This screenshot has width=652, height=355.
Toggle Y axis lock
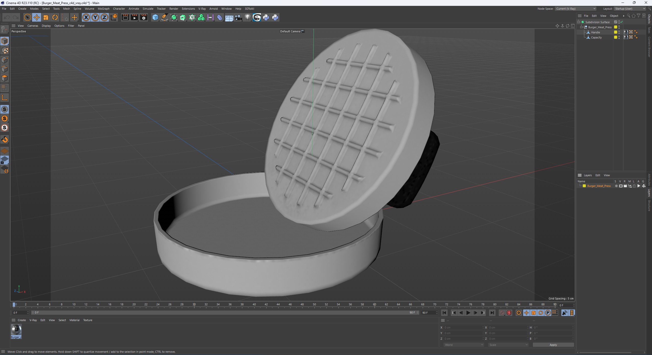(x=95, y=17)
